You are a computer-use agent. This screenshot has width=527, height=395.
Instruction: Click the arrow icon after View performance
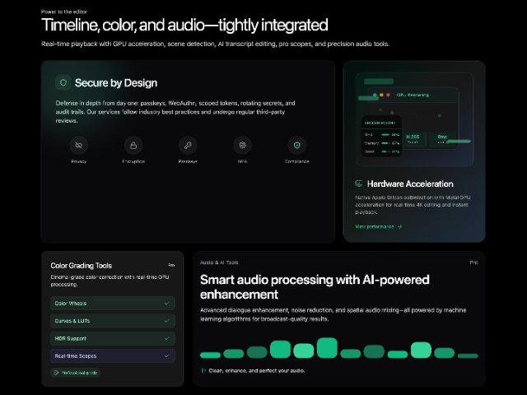tap(399, 227)
